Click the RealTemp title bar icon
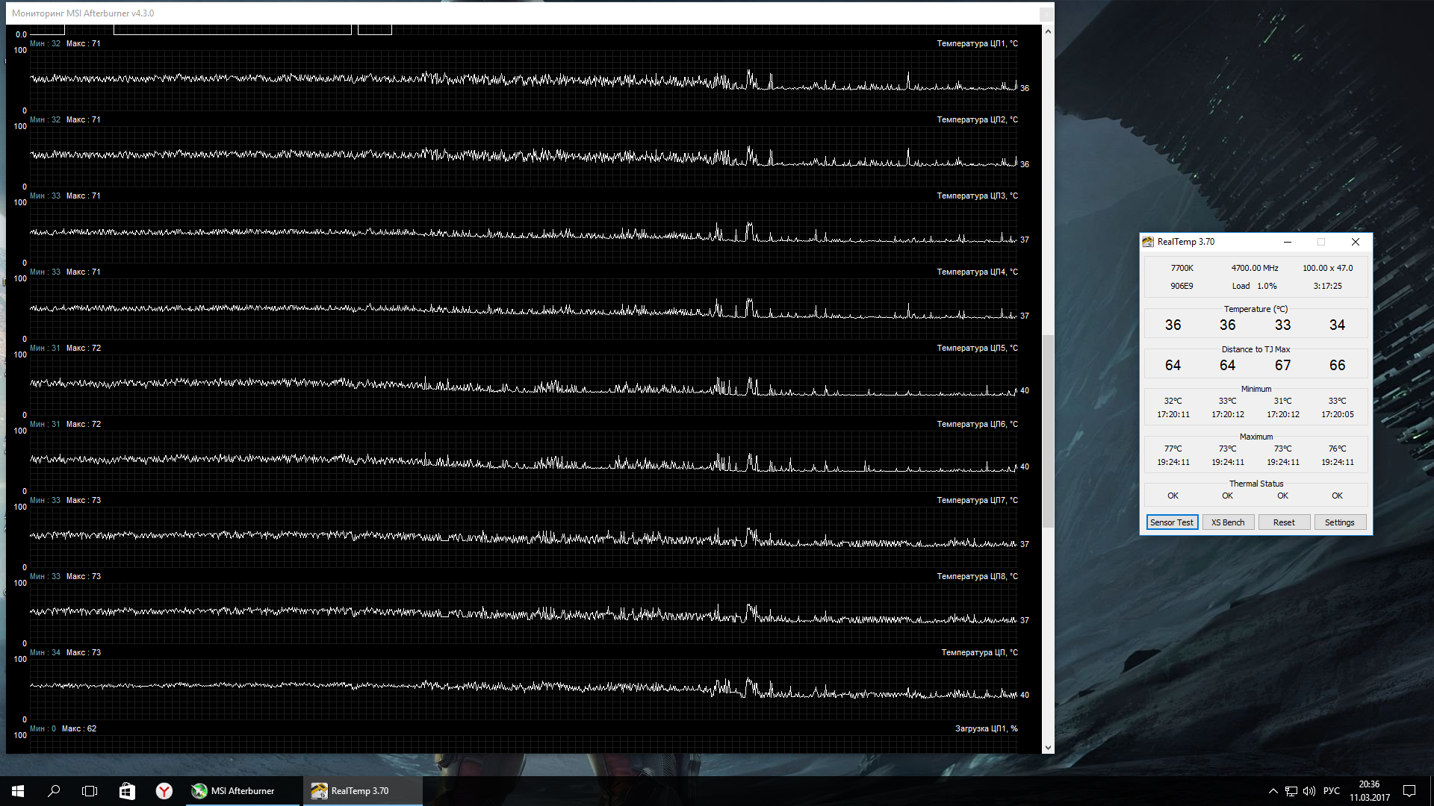This screenshot has height=806, width=1434. click(x=1148, y=242)
